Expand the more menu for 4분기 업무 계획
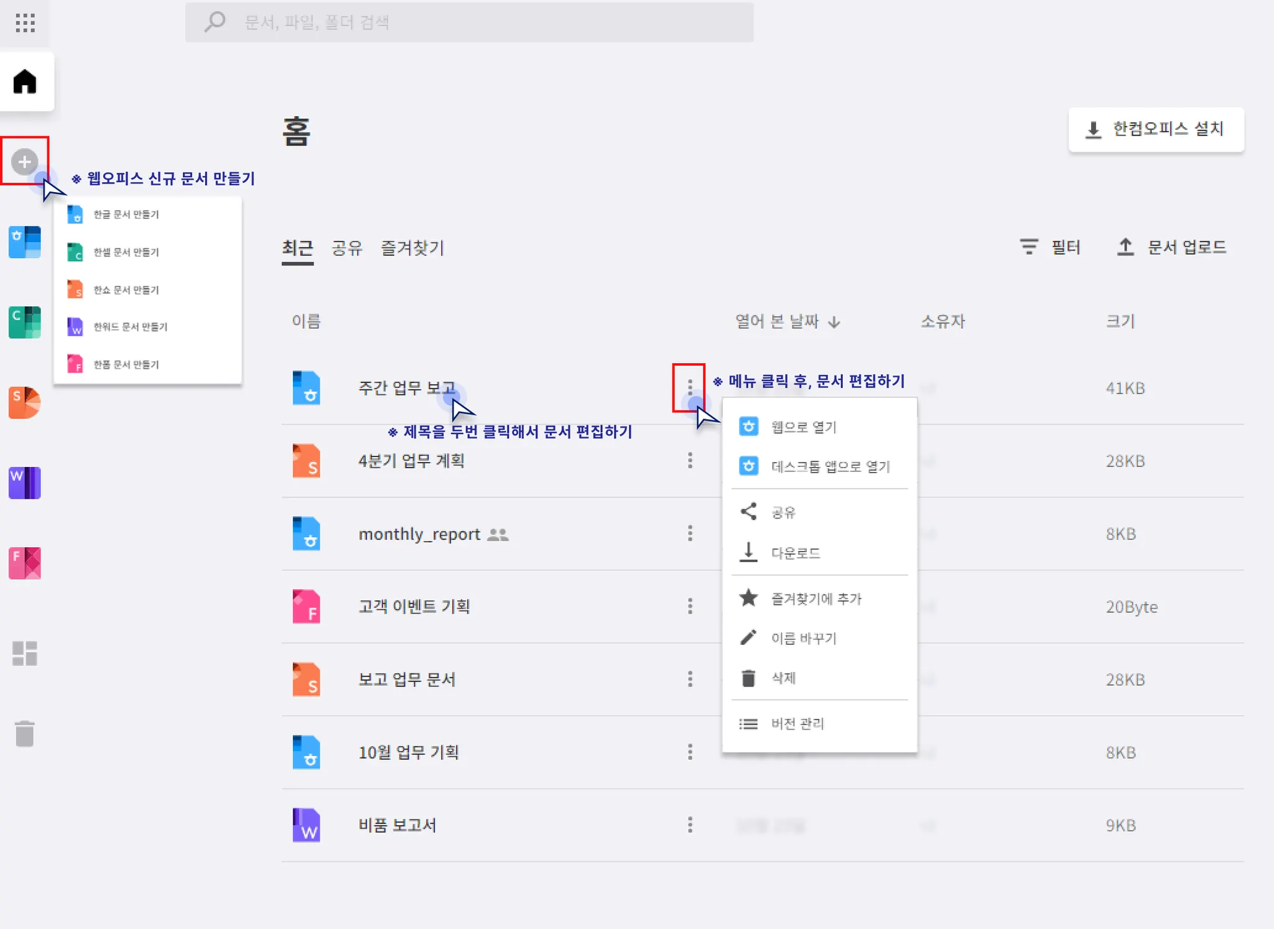This screenshot has width=1274, height=929. 690,461
